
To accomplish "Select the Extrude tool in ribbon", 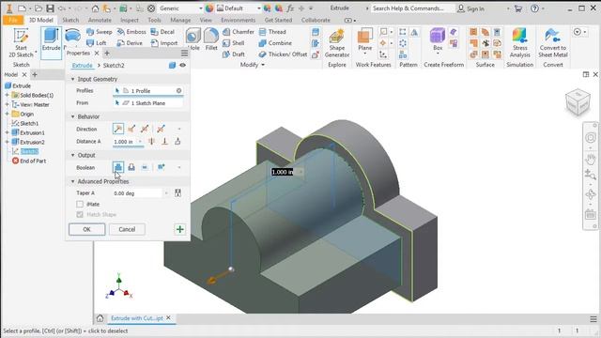I will pos(51,43).
